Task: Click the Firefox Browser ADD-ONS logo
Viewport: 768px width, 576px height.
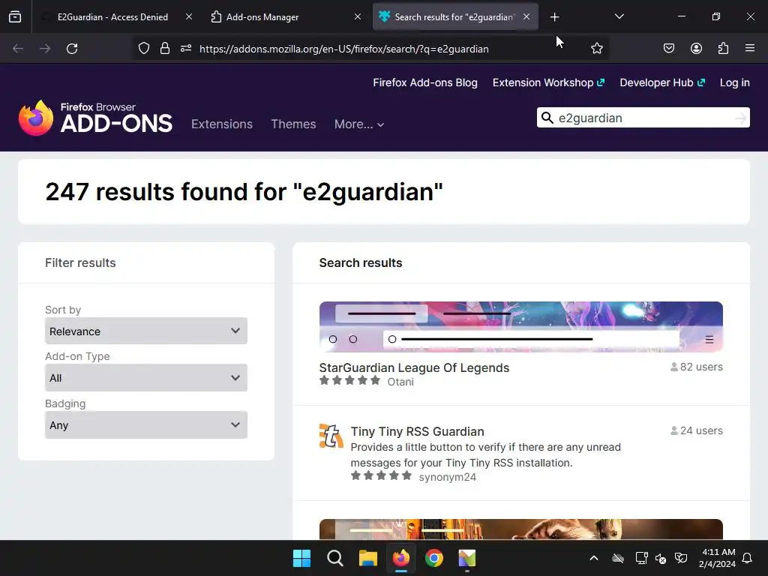Action: click(95, 118)
